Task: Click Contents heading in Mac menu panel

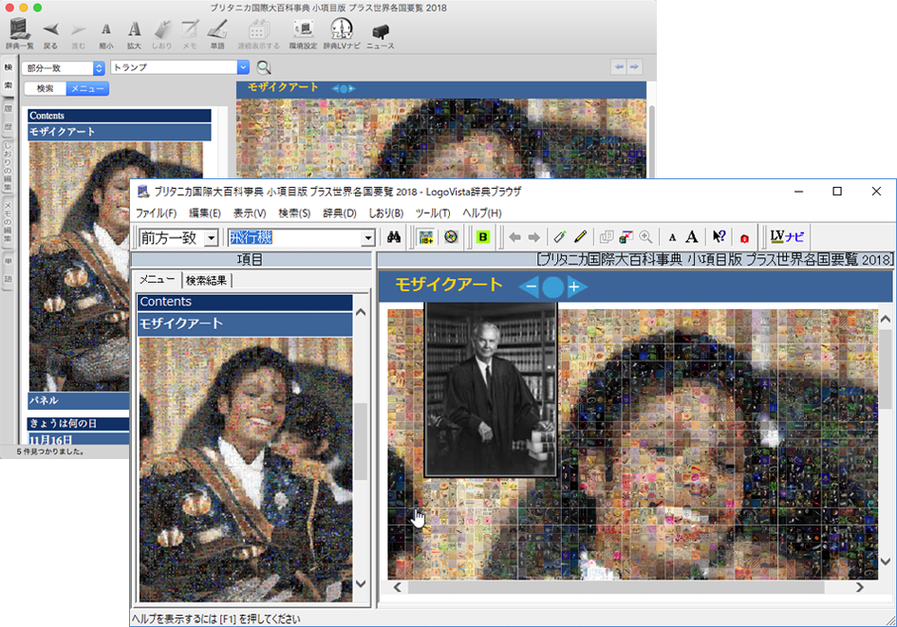Action: (x=119, y=116)
